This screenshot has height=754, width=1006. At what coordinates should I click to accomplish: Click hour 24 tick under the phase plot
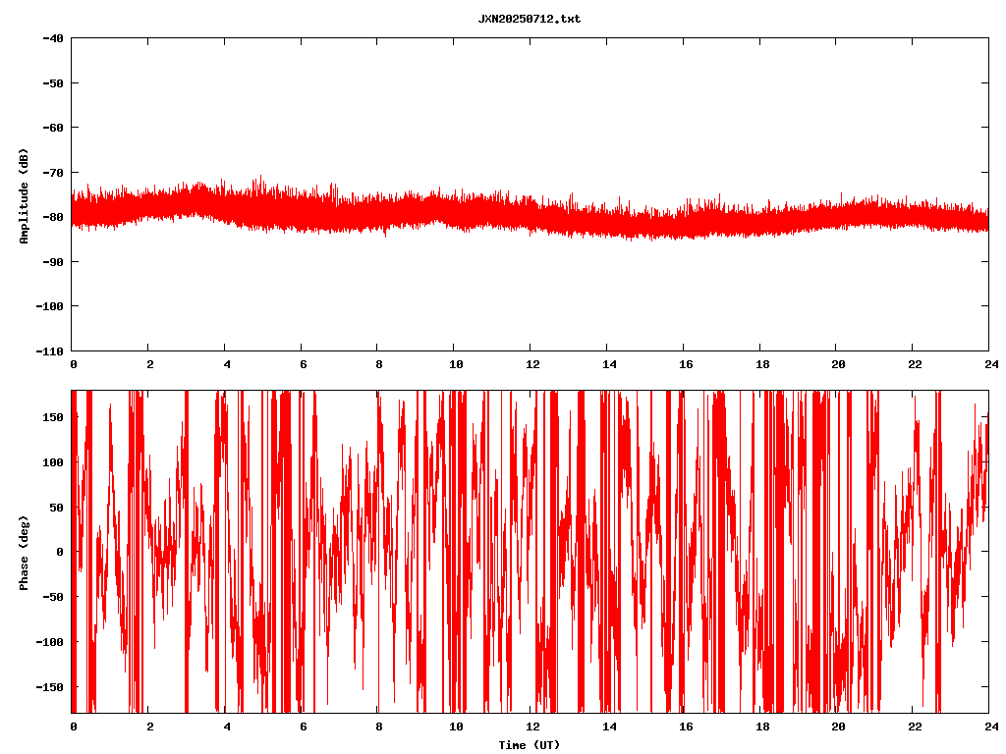tap(992, 727)
